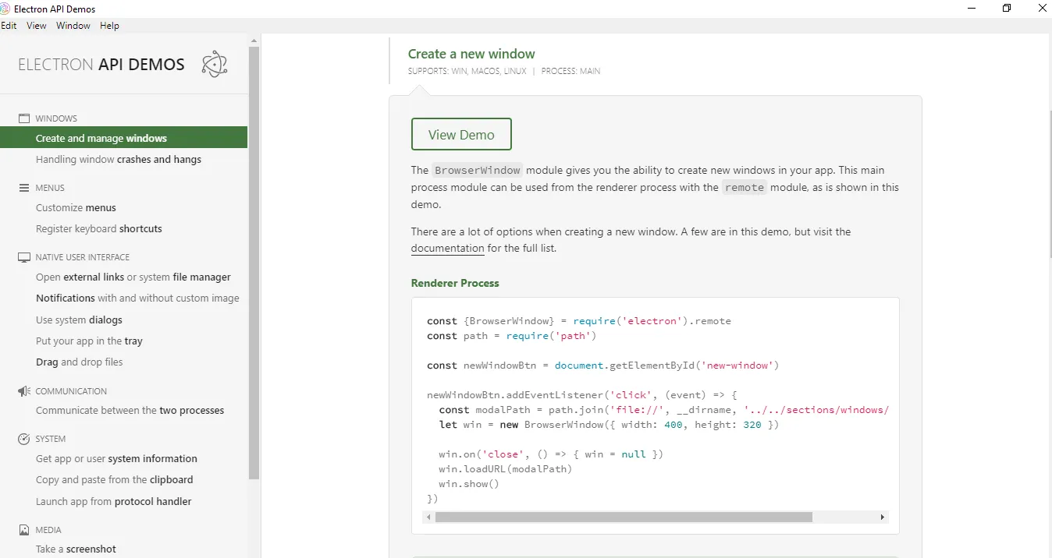Click the sidebar vertical scrollbar thumb
The width and height of the screenshot is (1052, 558).
point(254,263)
